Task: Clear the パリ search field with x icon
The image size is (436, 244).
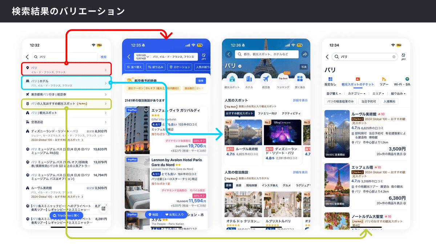Action: pyautogui.click(x=394, y=57)
